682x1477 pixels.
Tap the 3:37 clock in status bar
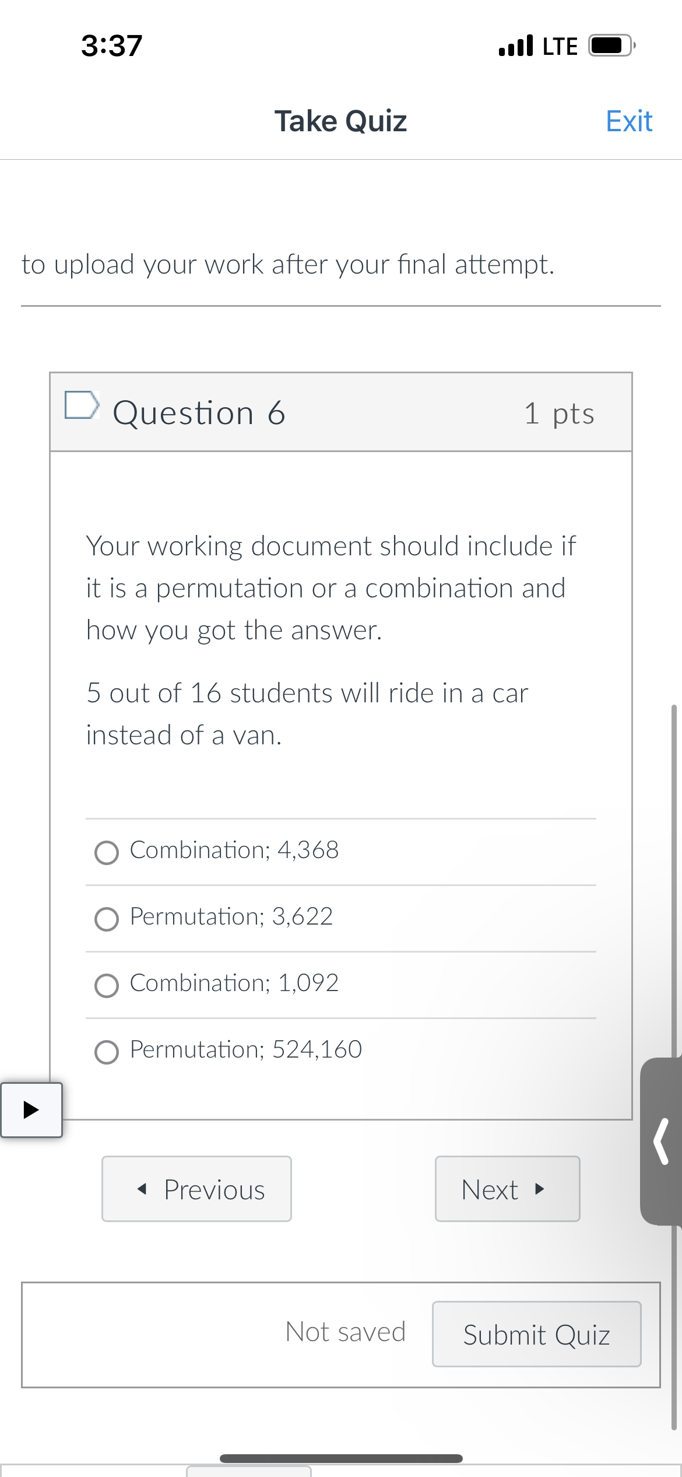(111, 45)
